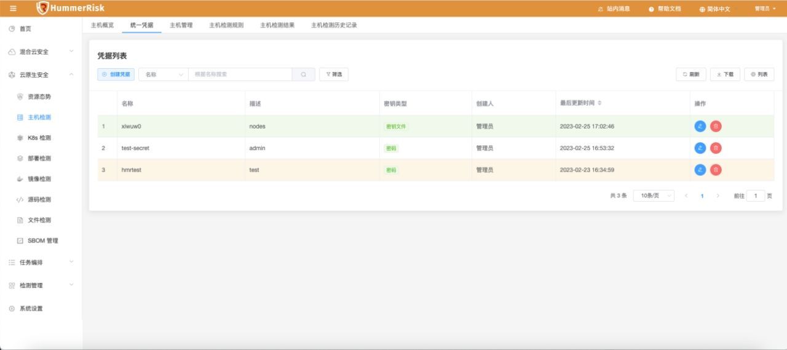Click the search magnifier icon
Screen dimensions: 787x350
point(303,74)
